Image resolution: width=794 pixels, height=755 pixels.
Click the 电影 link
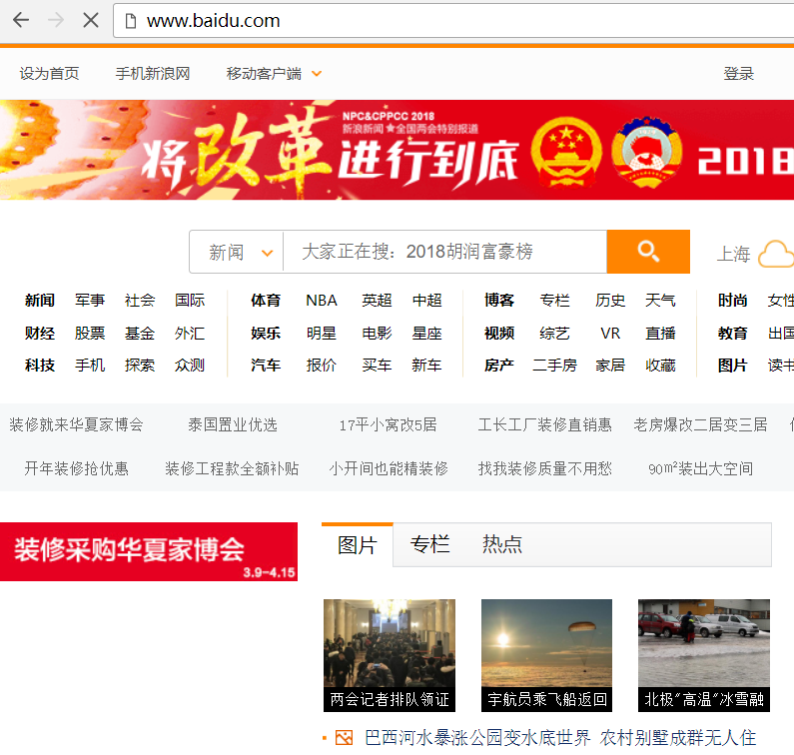coord(377,334)
